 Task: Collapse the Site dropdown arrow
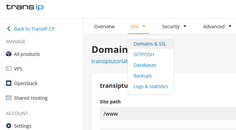(144, 26)
